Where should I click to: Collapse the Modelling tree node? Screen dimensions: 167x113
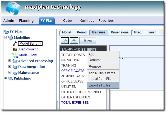[6, 38]
